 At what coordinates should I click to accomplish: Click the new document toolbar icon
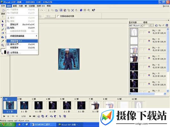3,10
